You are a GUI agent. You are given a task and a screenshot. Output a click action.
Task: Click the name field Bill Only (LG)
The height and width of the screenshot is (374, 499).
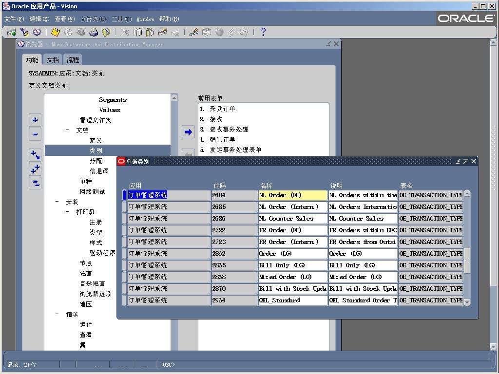(293, 265)
